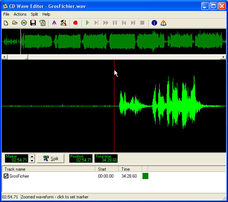This screenshot has height=202, width=228.
Task: Decrease marker time with down arrow
Action: pos(32,161)
